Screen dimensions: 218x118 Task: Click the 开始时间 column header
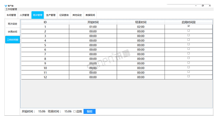93,22
